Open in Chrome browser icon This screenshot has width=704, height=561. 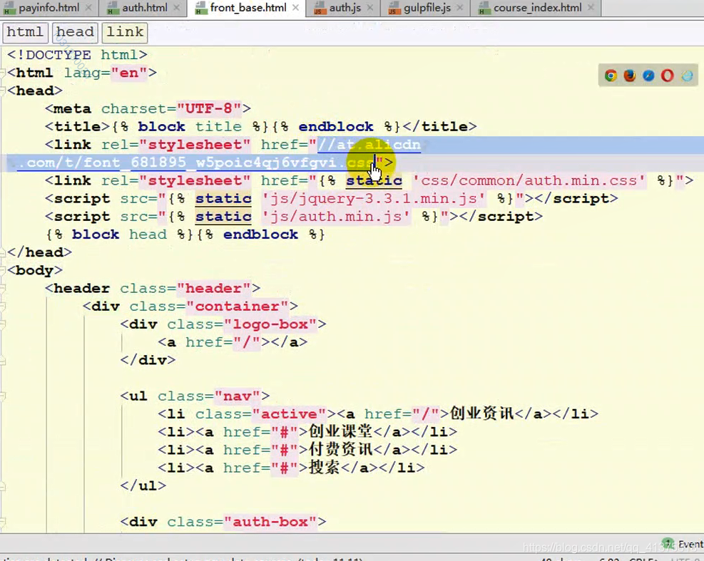pos(611,76)
